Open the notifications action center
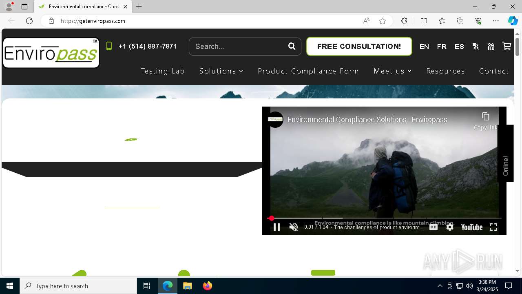The width and height of the screenshot is (522, 294). click(x=509, y=286)
